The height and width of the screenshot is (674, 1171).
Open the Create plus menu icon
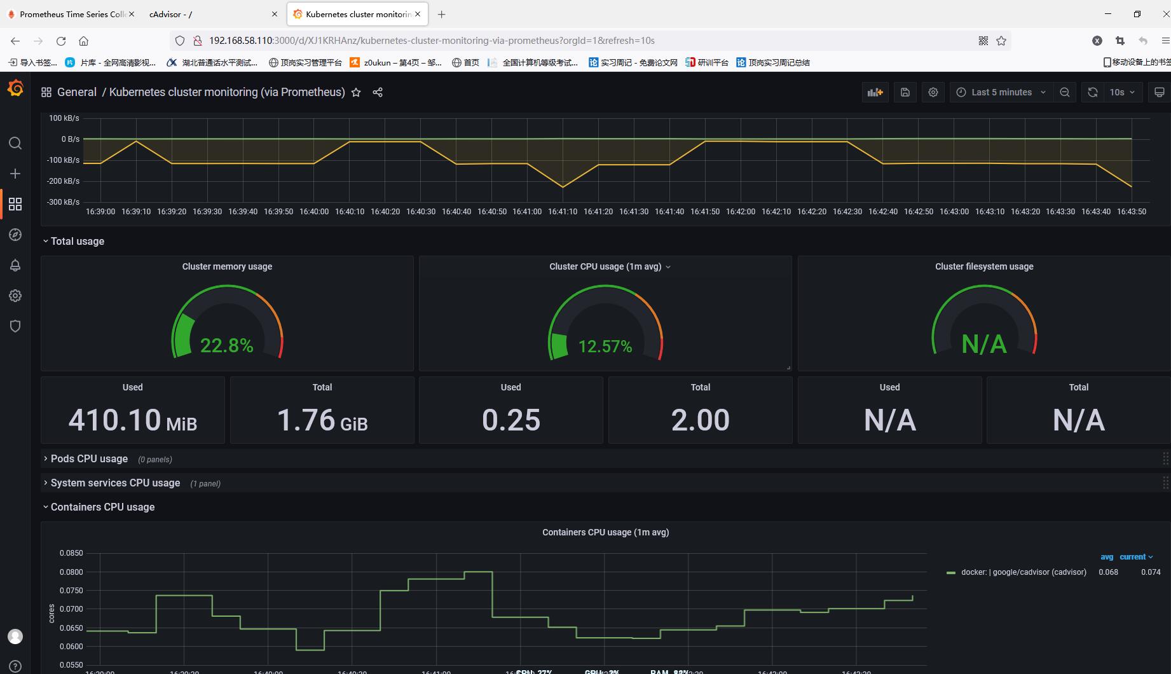15,174
